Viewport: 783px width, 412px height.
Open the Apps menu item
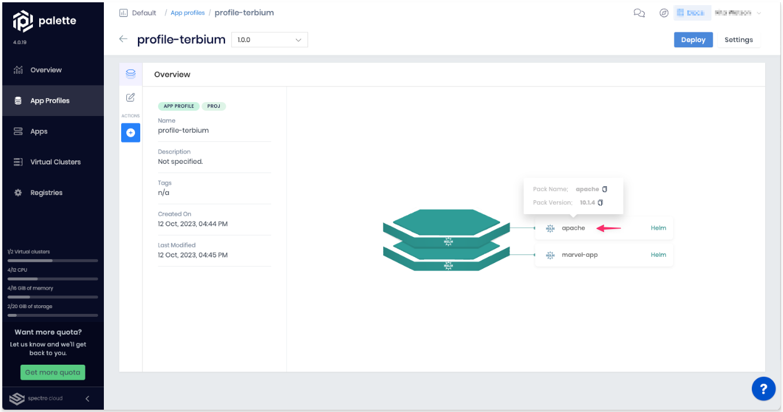(53, 132)
